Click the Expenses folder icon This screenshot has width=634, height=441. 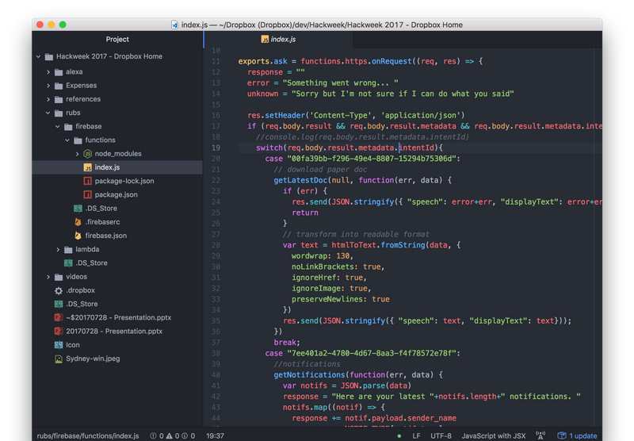tap(59, 86)
